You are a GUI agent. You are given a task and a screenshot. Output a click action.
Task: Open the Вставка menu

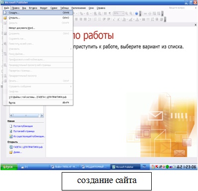pyautogui.click(x=33, y=8)
